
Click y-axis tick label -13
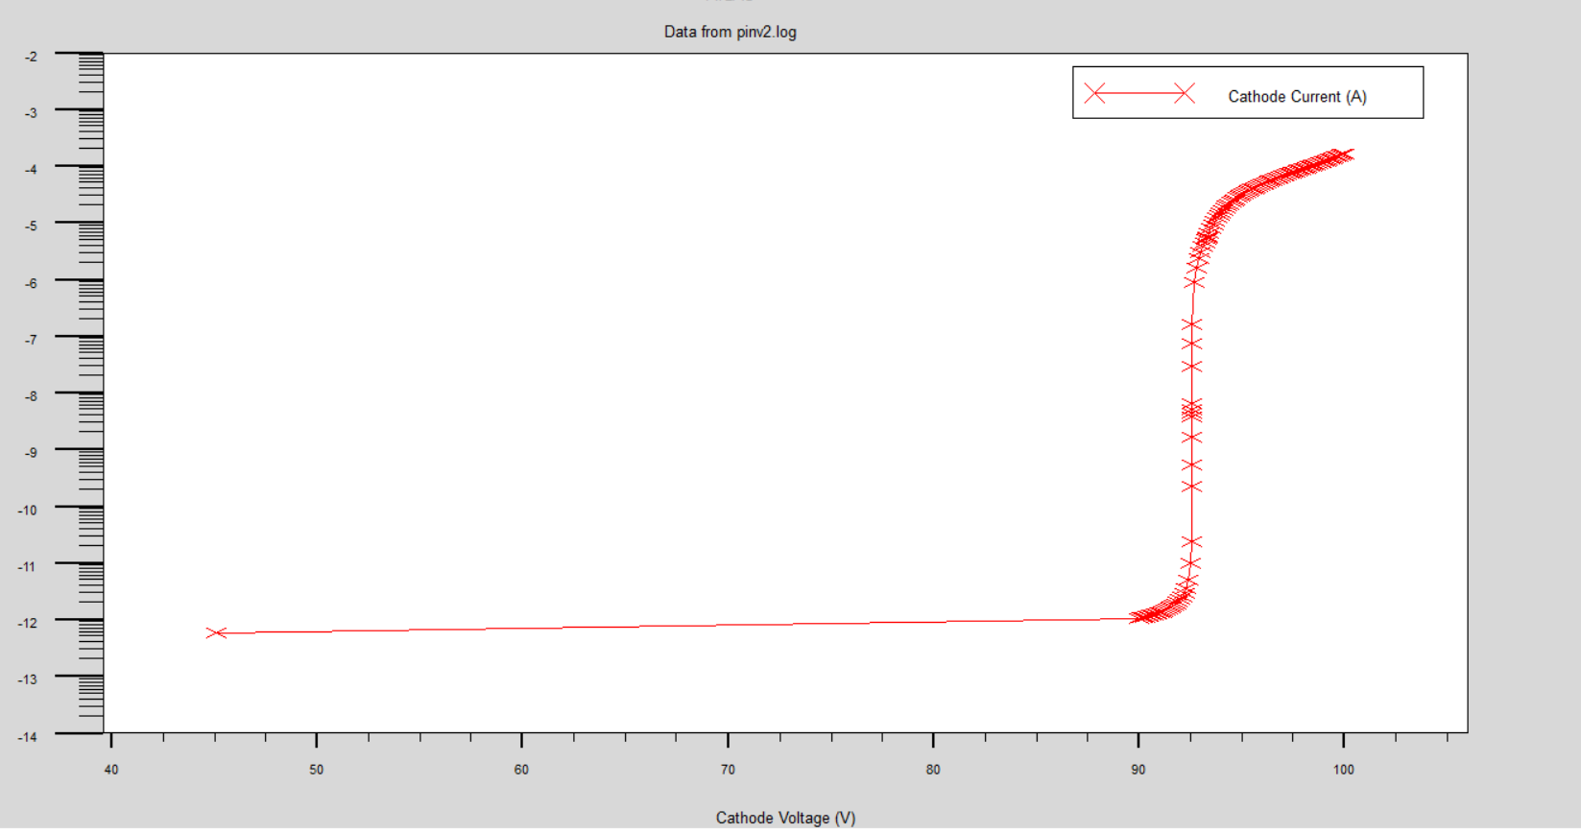pos(27,679)
